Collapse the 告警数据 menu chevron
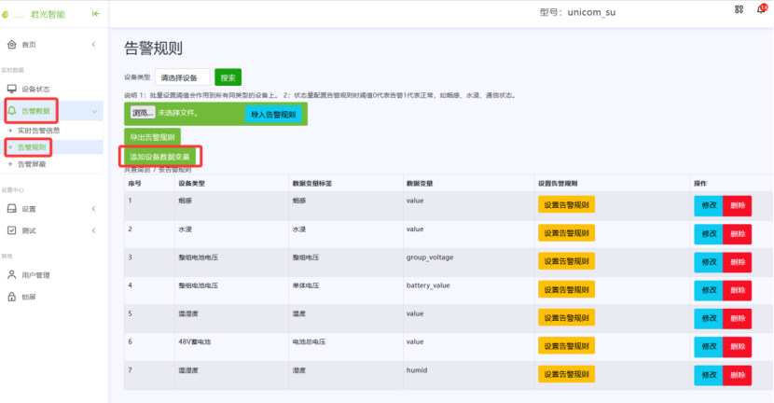This screenshot has height=403, width=774. pos(94,112)
